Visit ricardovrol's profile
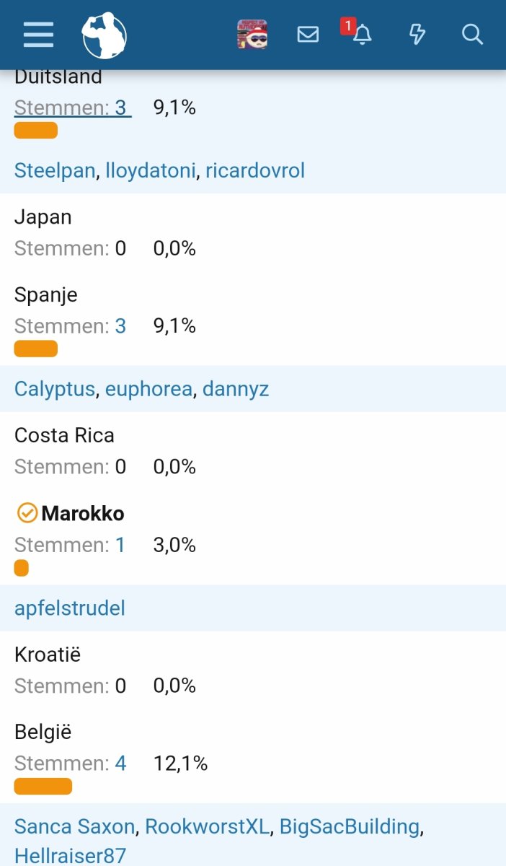 coord(254,170)
